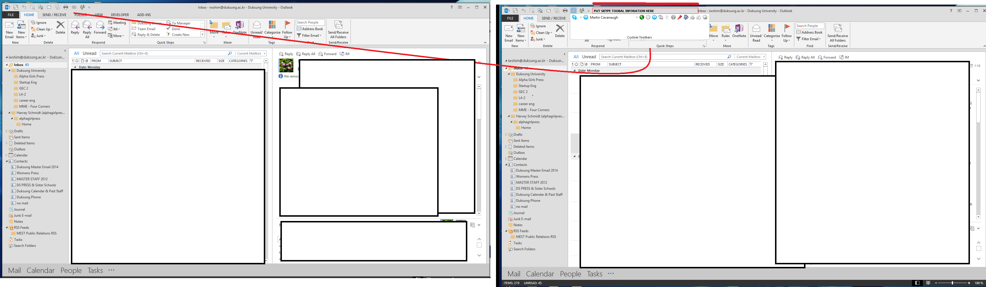
Task: Click zoom-out minus button in right window's status bar
Action: 936,283
